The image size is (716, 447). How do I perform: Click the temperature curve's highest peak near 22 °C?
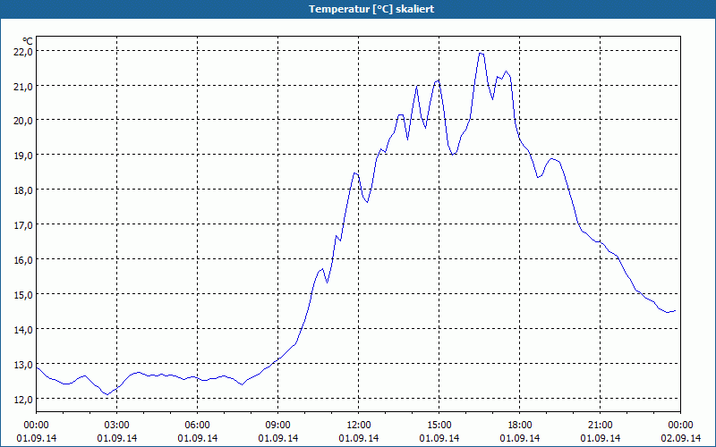click(481, 54)
